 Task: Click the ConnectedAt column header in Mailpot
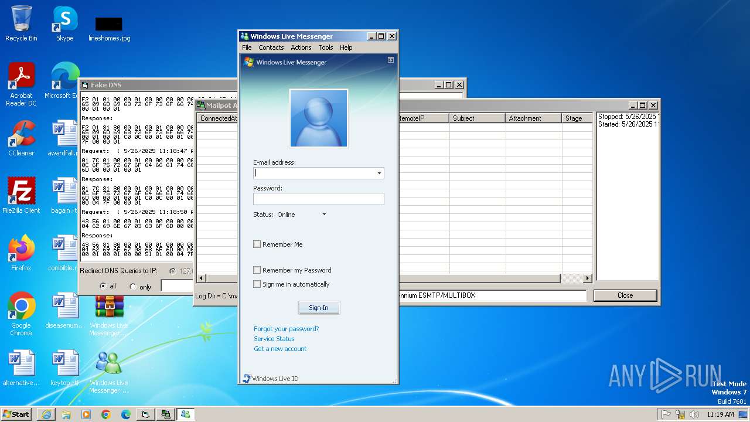217,118
